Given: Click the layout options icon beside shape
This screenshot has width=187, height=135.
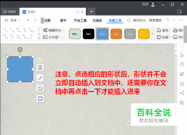Looking at the screenshot, I should 40,67.
